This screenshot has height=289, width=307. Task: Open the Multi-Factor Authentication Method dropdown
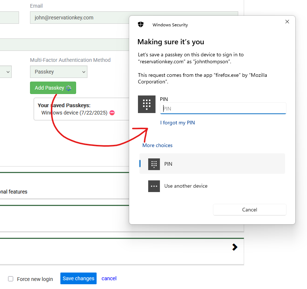tap(59, 72)
